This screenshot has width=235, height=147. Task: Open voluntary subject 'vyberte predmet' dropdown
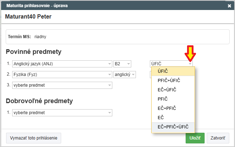pyautogui.click(x=62, y=113)
